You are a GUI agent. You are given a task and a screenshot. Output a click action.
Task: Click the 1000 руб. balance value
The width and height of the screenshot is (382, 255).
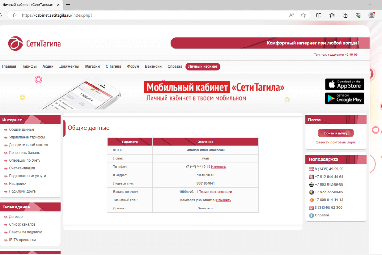(187, 192)
